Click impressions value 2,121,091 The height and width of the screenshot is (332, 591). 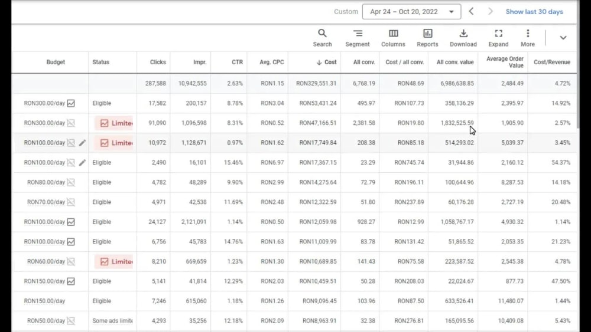coord(194,222)
